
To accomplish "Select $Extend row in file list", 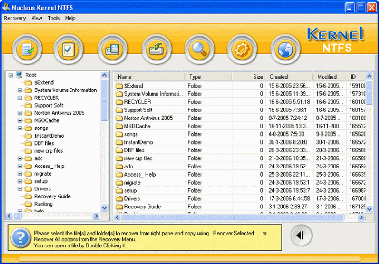I will pyautogui.click(x=240, y=86).
